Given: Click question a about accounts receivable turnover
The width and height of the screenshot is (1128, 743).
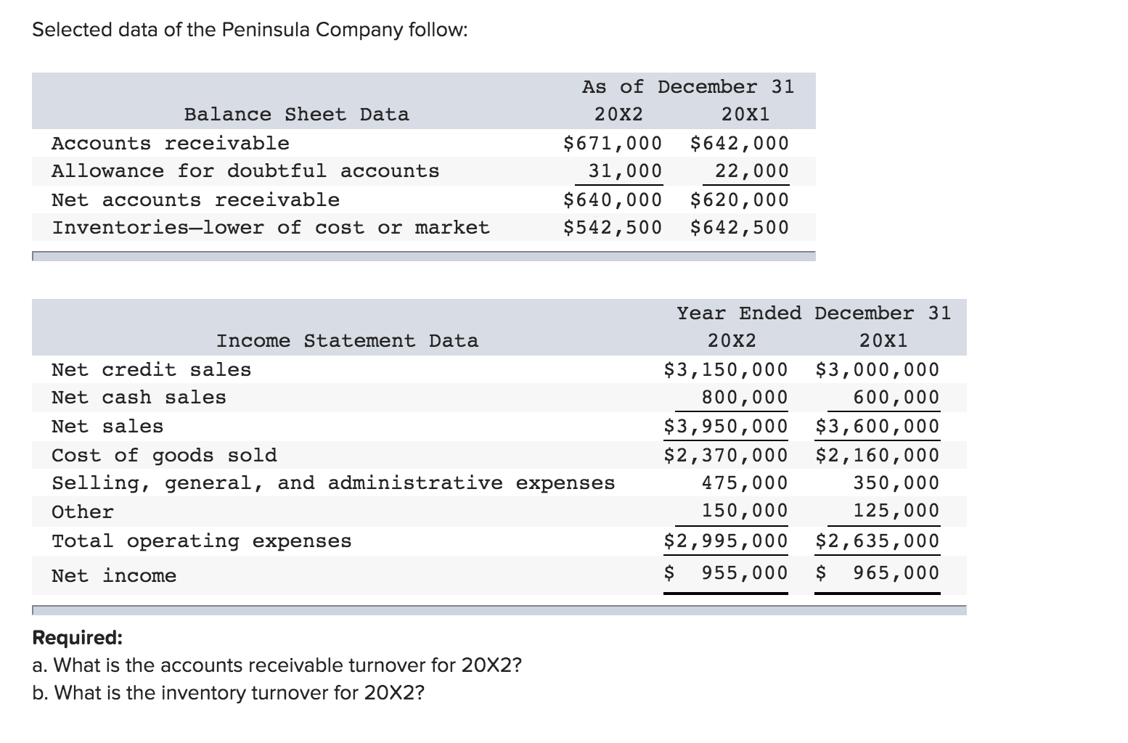Looking at the screenshot, I should [277, 665].
